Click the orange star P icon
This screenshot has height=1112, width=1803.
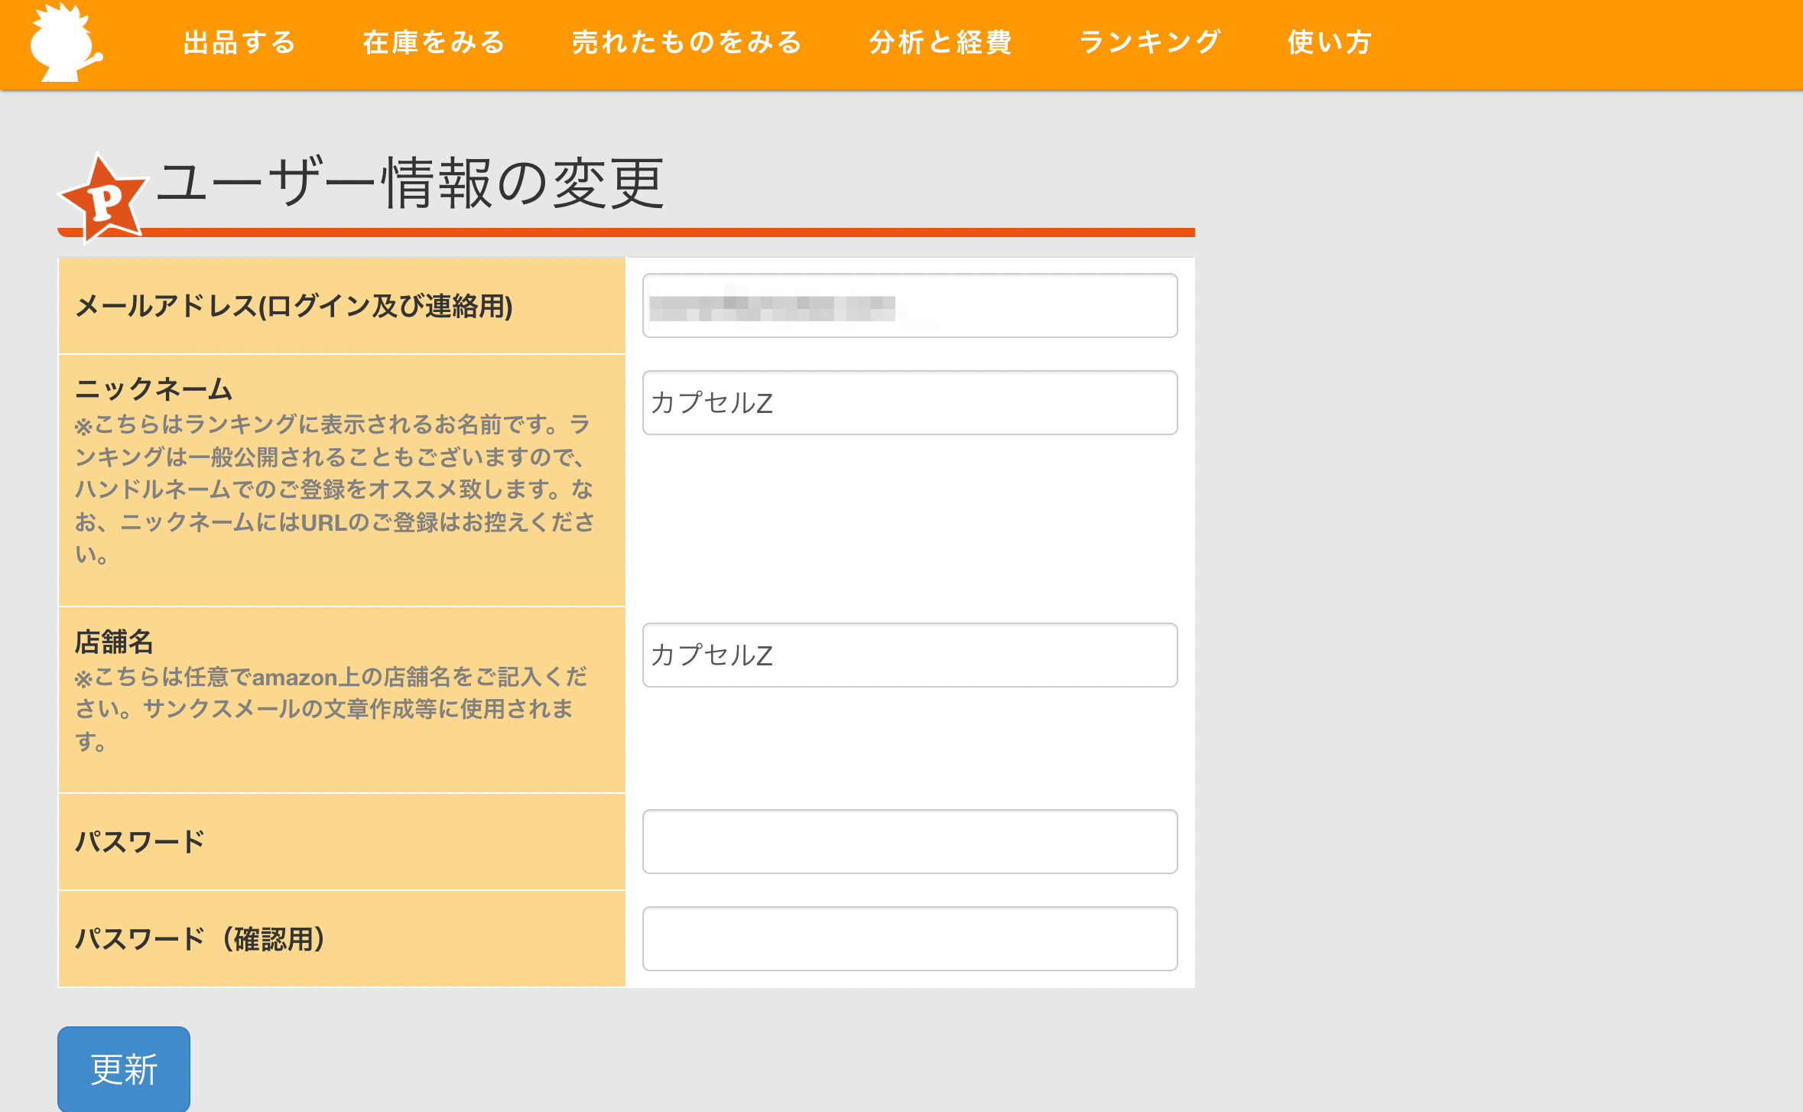pyautogui.click(x=104, y=198)
